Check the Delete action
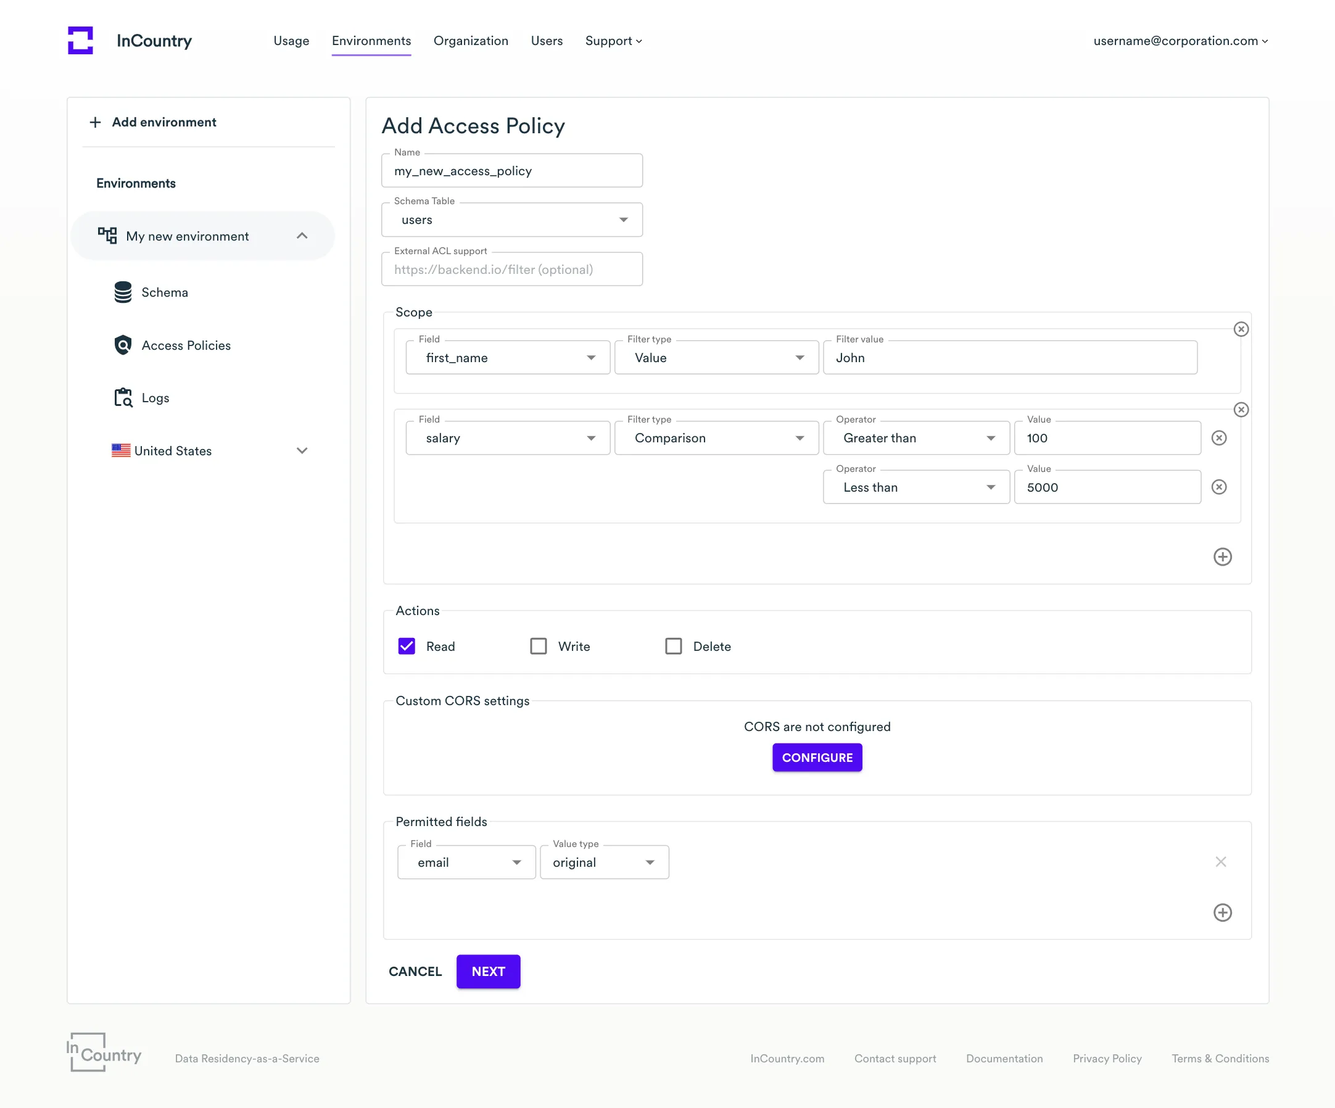Image resolution: width=1335 pixels, height=1108 pixels. coord(673,646)
